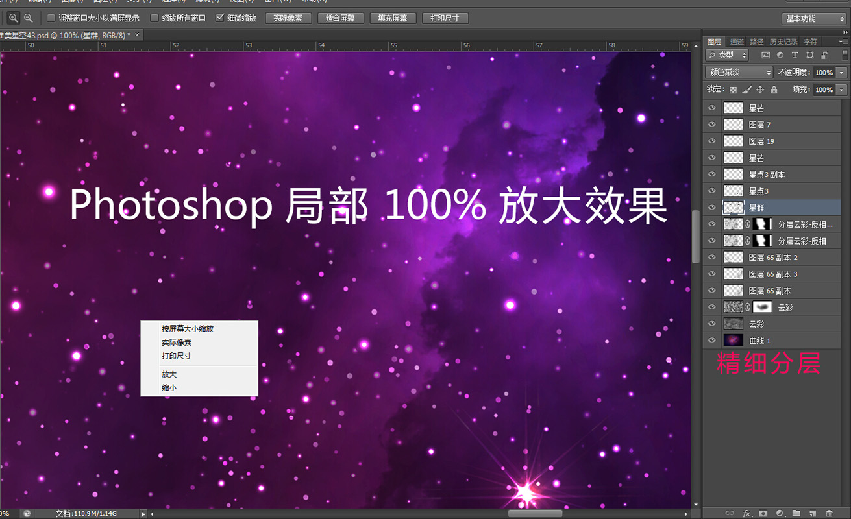This screenshot has width=851, height=519.
Task: Toggle visibility of 曲线 1 layer
Action: click(x=712, y=340)
